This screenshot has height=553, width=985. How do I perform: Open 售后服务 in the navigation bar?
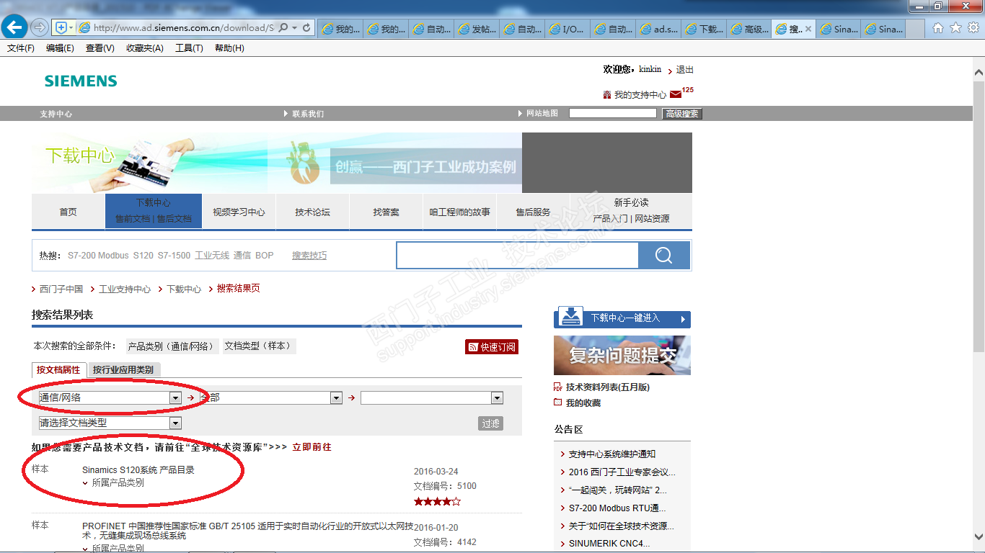click(533, 212)
